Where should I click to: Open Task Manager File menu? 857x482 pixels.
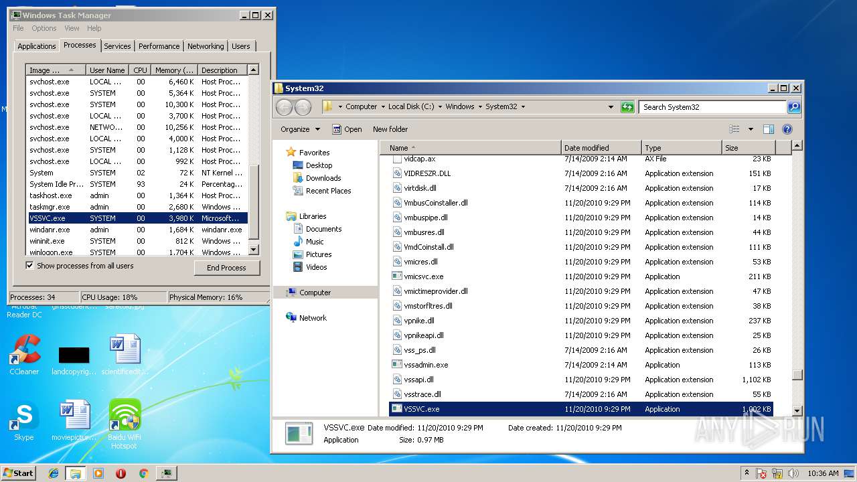(x=18, y=28)
